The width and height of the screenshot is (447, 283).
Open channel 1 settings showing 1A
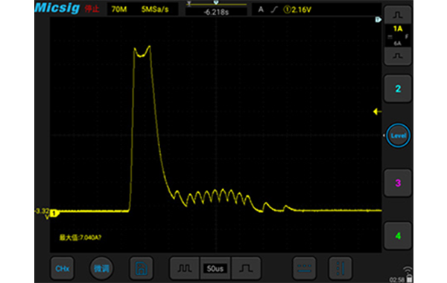pyautogui.click(x=398, y=35)
